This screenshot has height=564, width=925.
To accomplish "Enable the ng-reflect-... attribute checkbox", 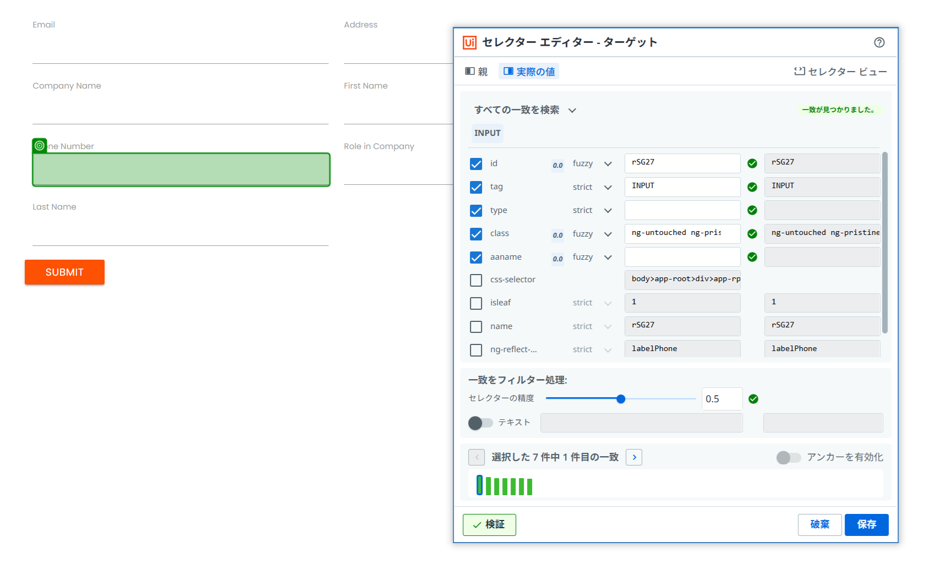I will click(476, 350).
